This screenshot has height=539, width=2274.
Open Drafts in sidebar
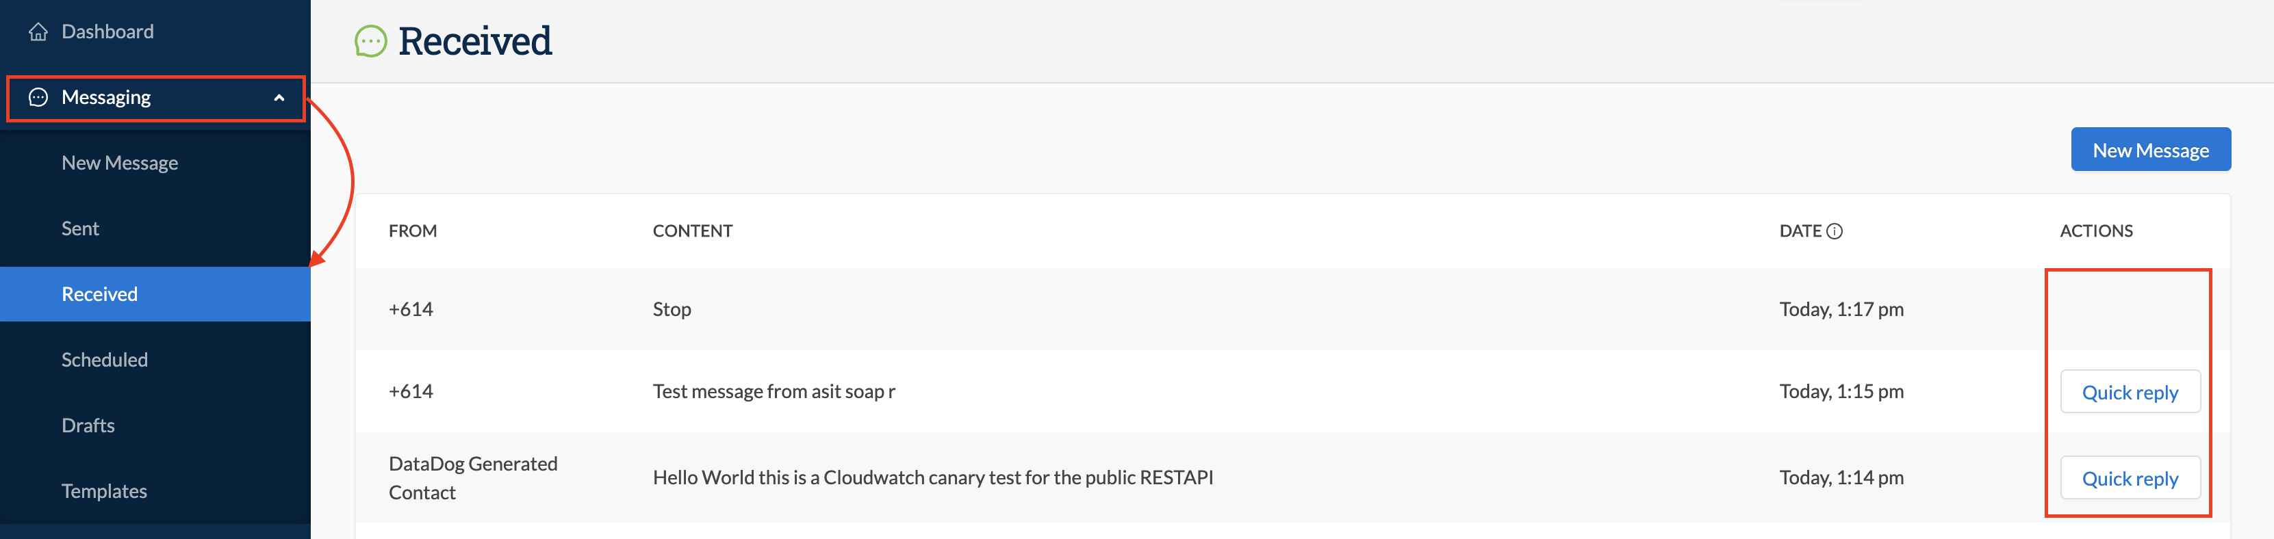pos(88,425)
